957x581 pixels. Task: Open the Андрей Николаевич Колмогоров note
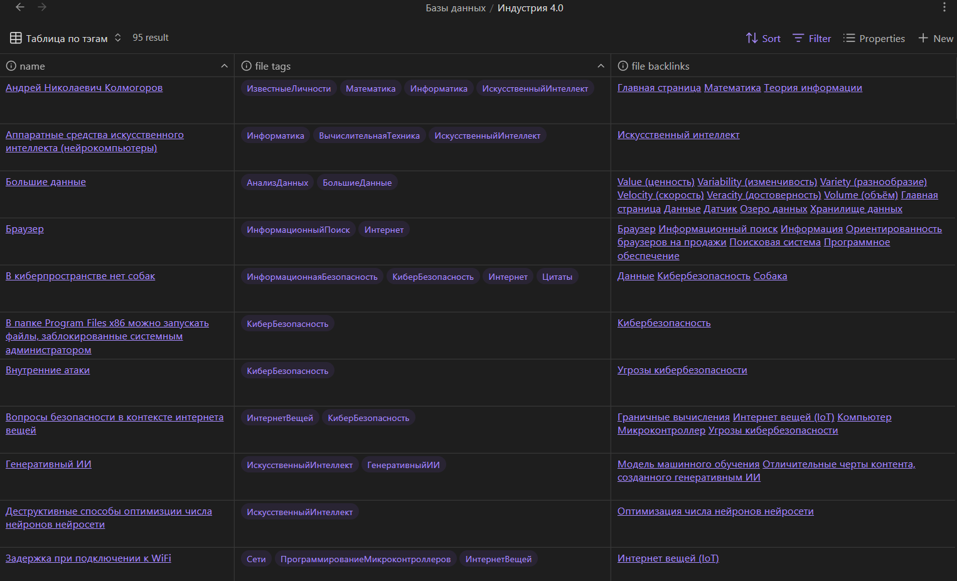coord(84,88)
